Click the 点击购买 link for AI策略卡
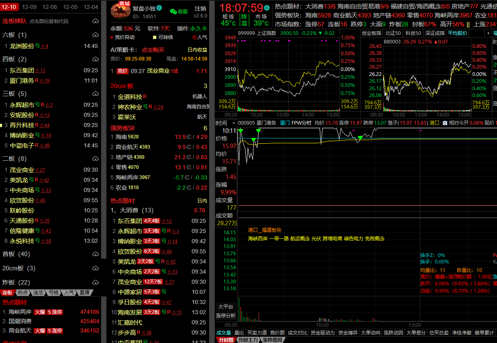497x343 pixels. click(x=153, y=50)
